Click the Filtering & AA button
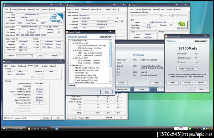214x138 pixels. (123, 90)
